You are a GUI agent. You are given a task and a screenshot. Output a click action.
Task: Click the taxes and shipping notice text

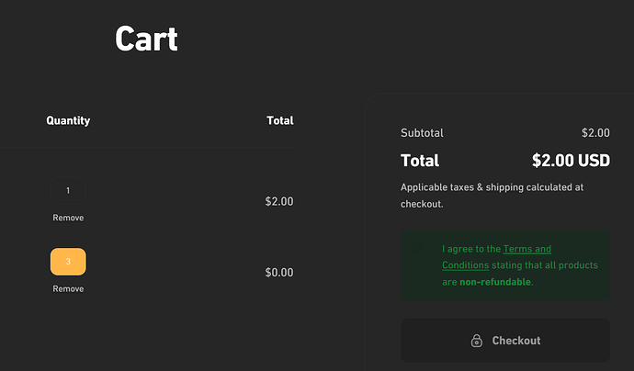[492, 196]
